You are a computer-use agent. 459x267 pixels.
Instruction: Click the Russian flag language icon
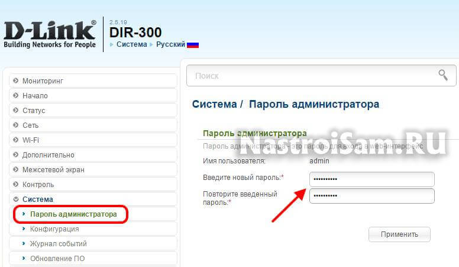pos(193,45)
